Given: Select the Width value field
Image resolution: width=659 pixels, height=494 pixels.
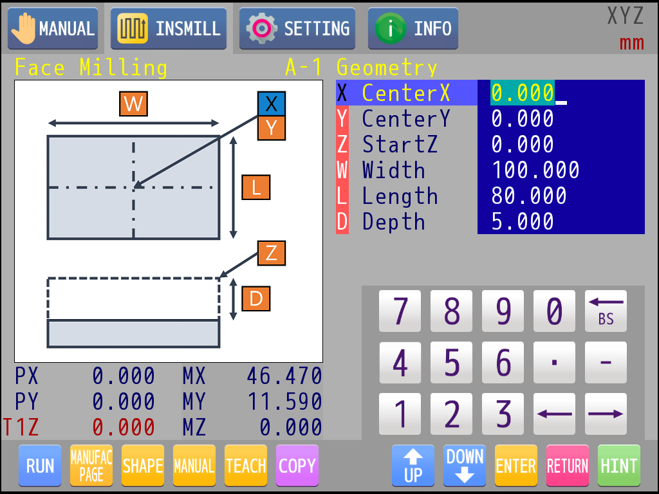Looking at the screenshot, I should (x=560, y=170).
